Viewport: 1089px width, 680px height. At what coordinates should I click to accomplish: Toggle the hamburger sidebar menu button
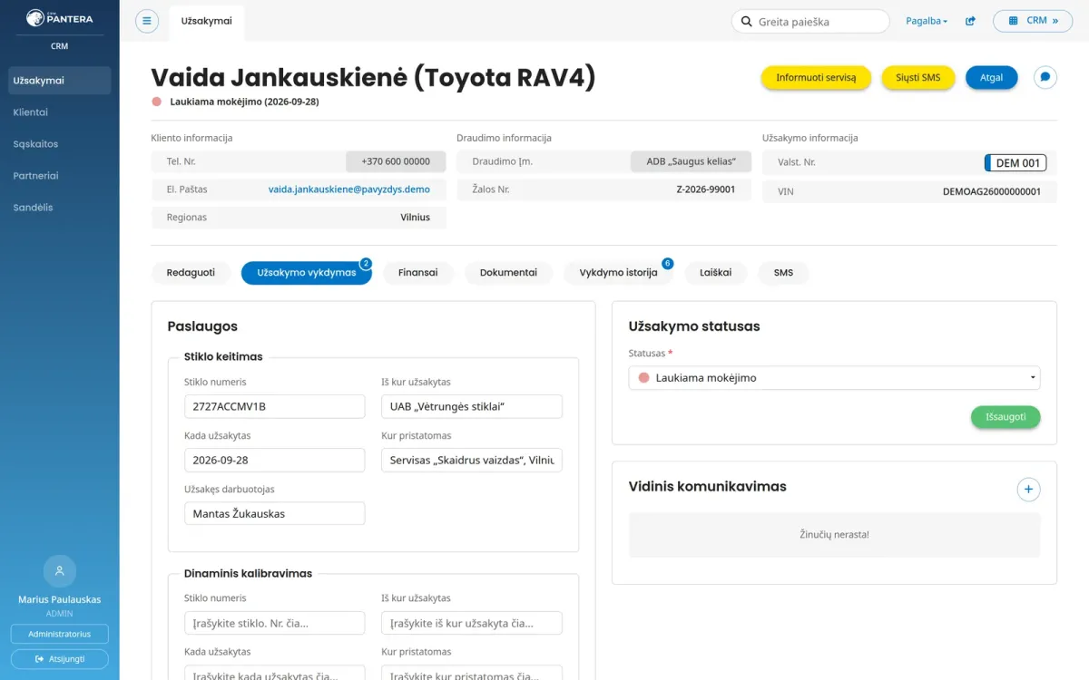pyautogui.click(x=147, y=21)
